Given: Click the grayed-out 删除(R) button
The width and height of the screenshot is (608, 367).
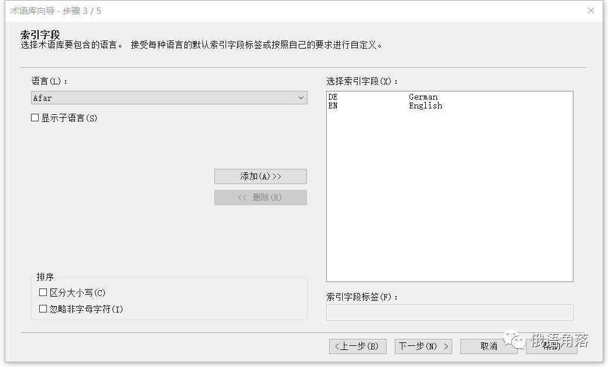Looking at the screenshot, I should 261,198.
